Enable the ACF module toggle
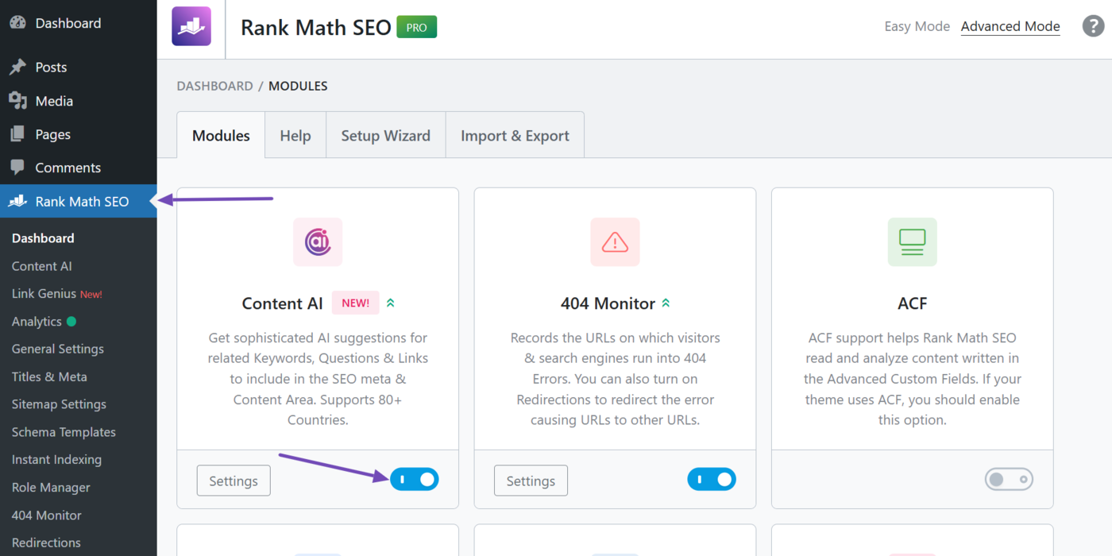This screenshot has width=1112, height=556. (x=1009, y=479)
